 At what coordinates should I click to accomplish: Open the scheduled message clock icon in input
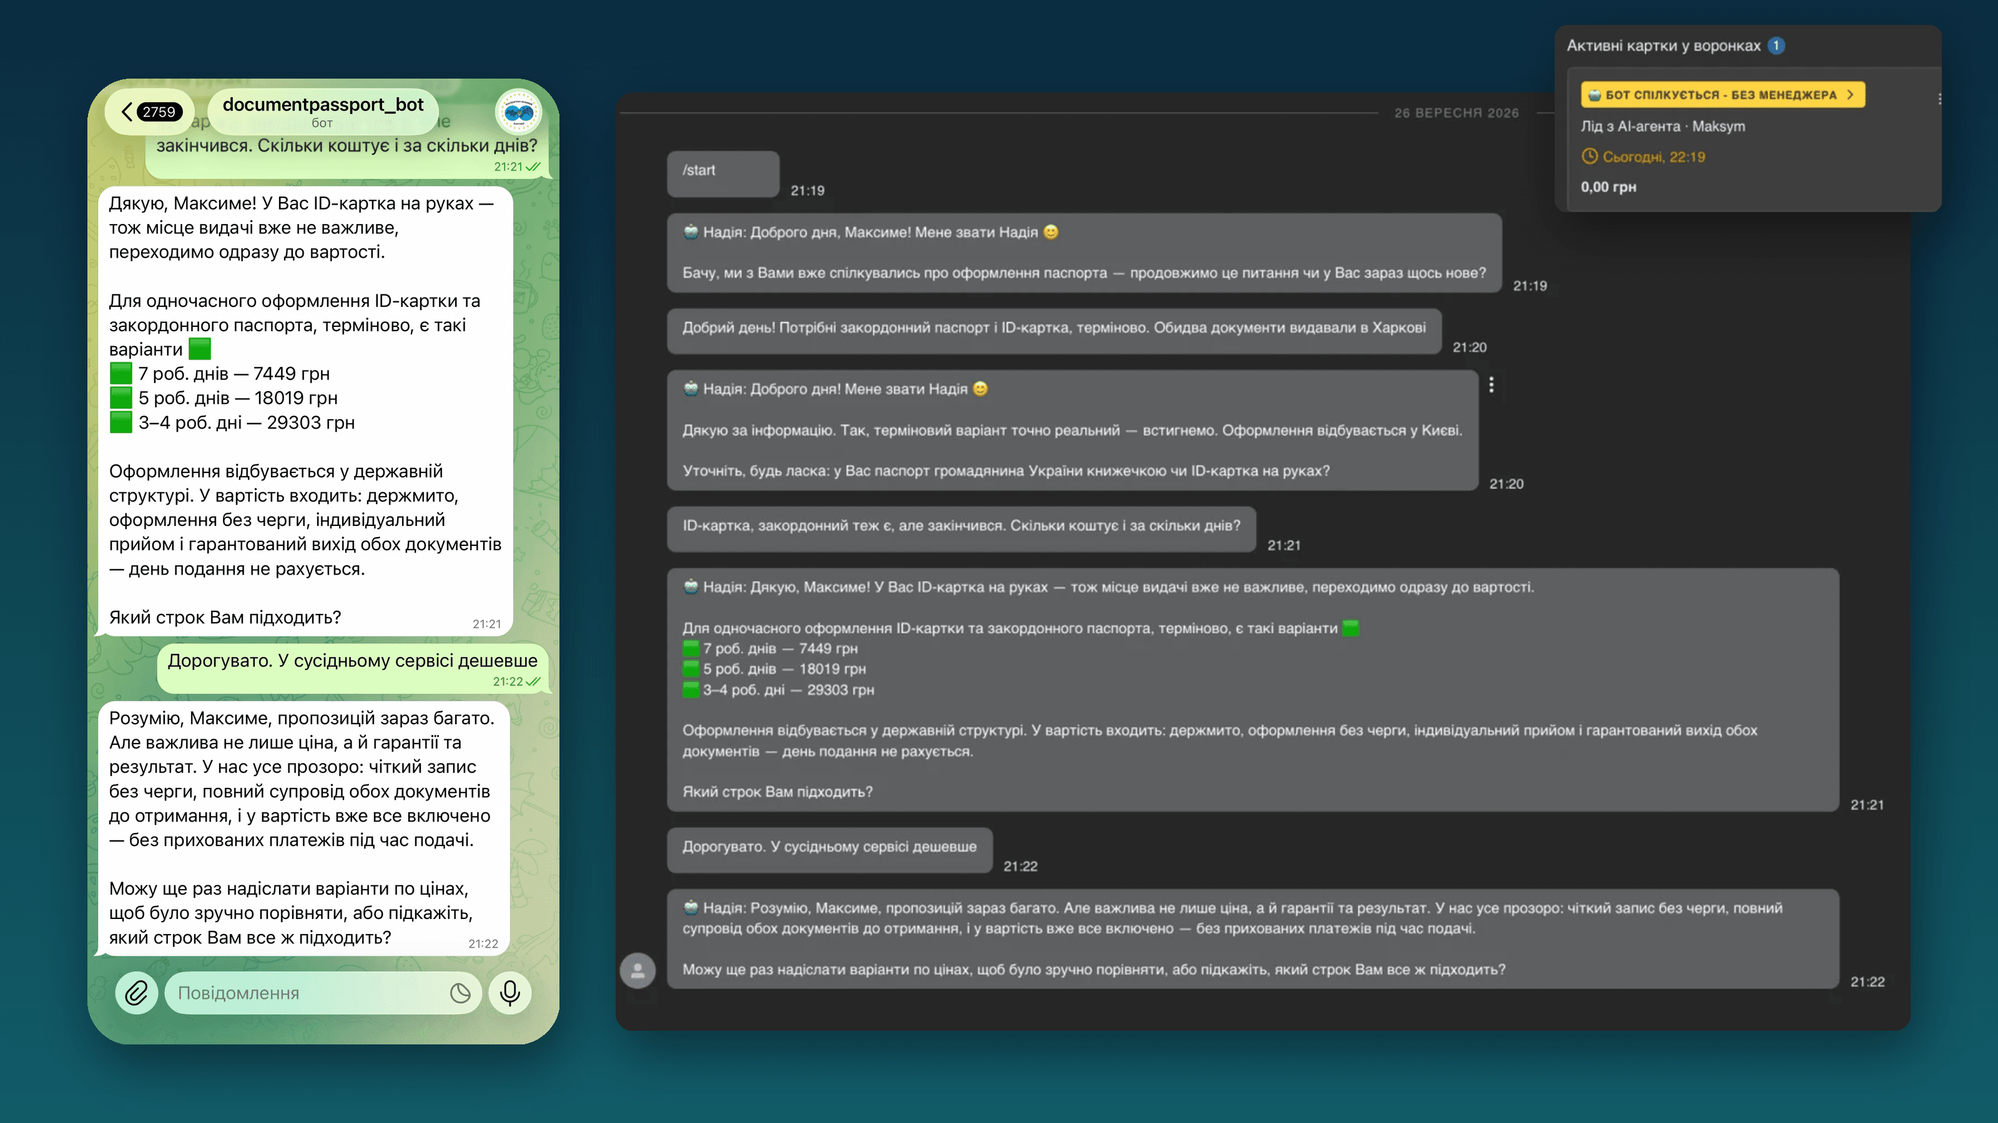pos(460,993)
